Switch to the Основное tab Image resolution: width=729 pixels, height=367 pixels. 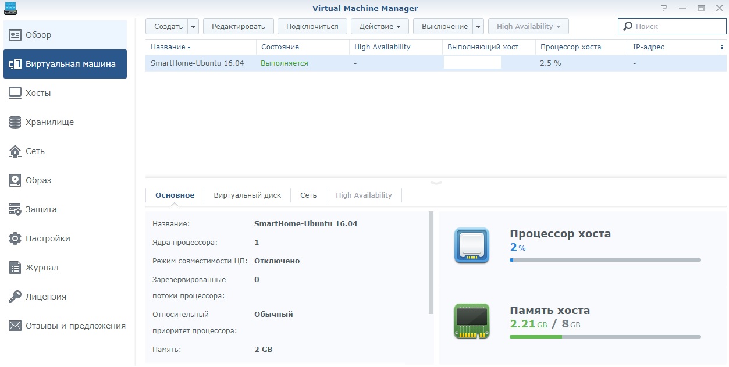(x=175, y=195)
